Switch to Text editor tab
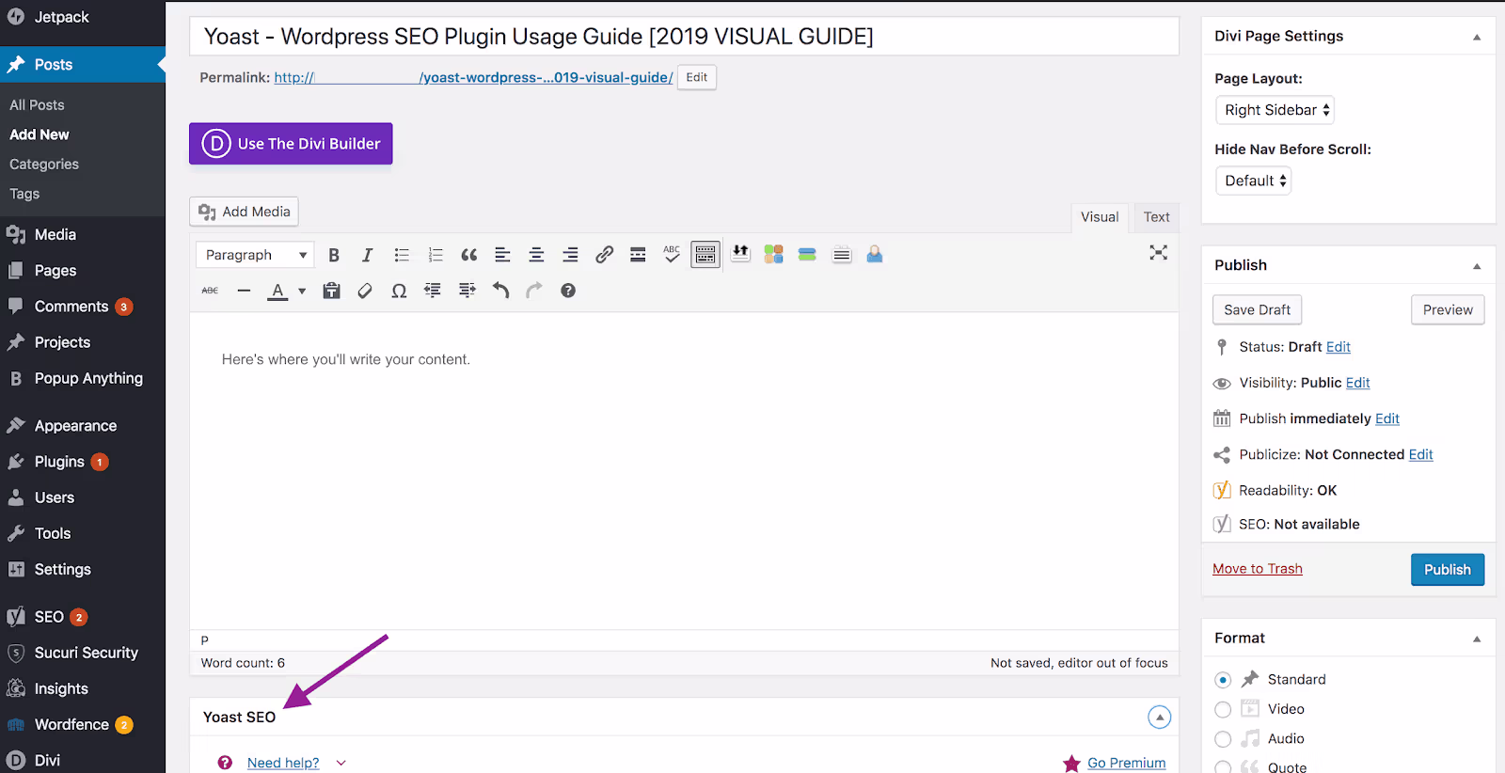Image resolution: width=1505 pixels, height=773 pixels. point(1157,217)
